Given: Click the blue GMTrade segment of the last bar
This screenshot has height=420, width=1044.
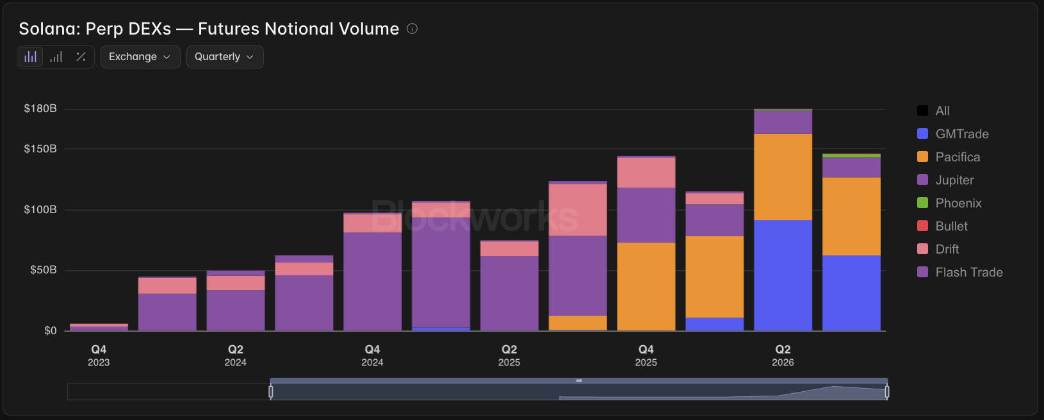Looking at the screenshot, I should click(851, 293).
